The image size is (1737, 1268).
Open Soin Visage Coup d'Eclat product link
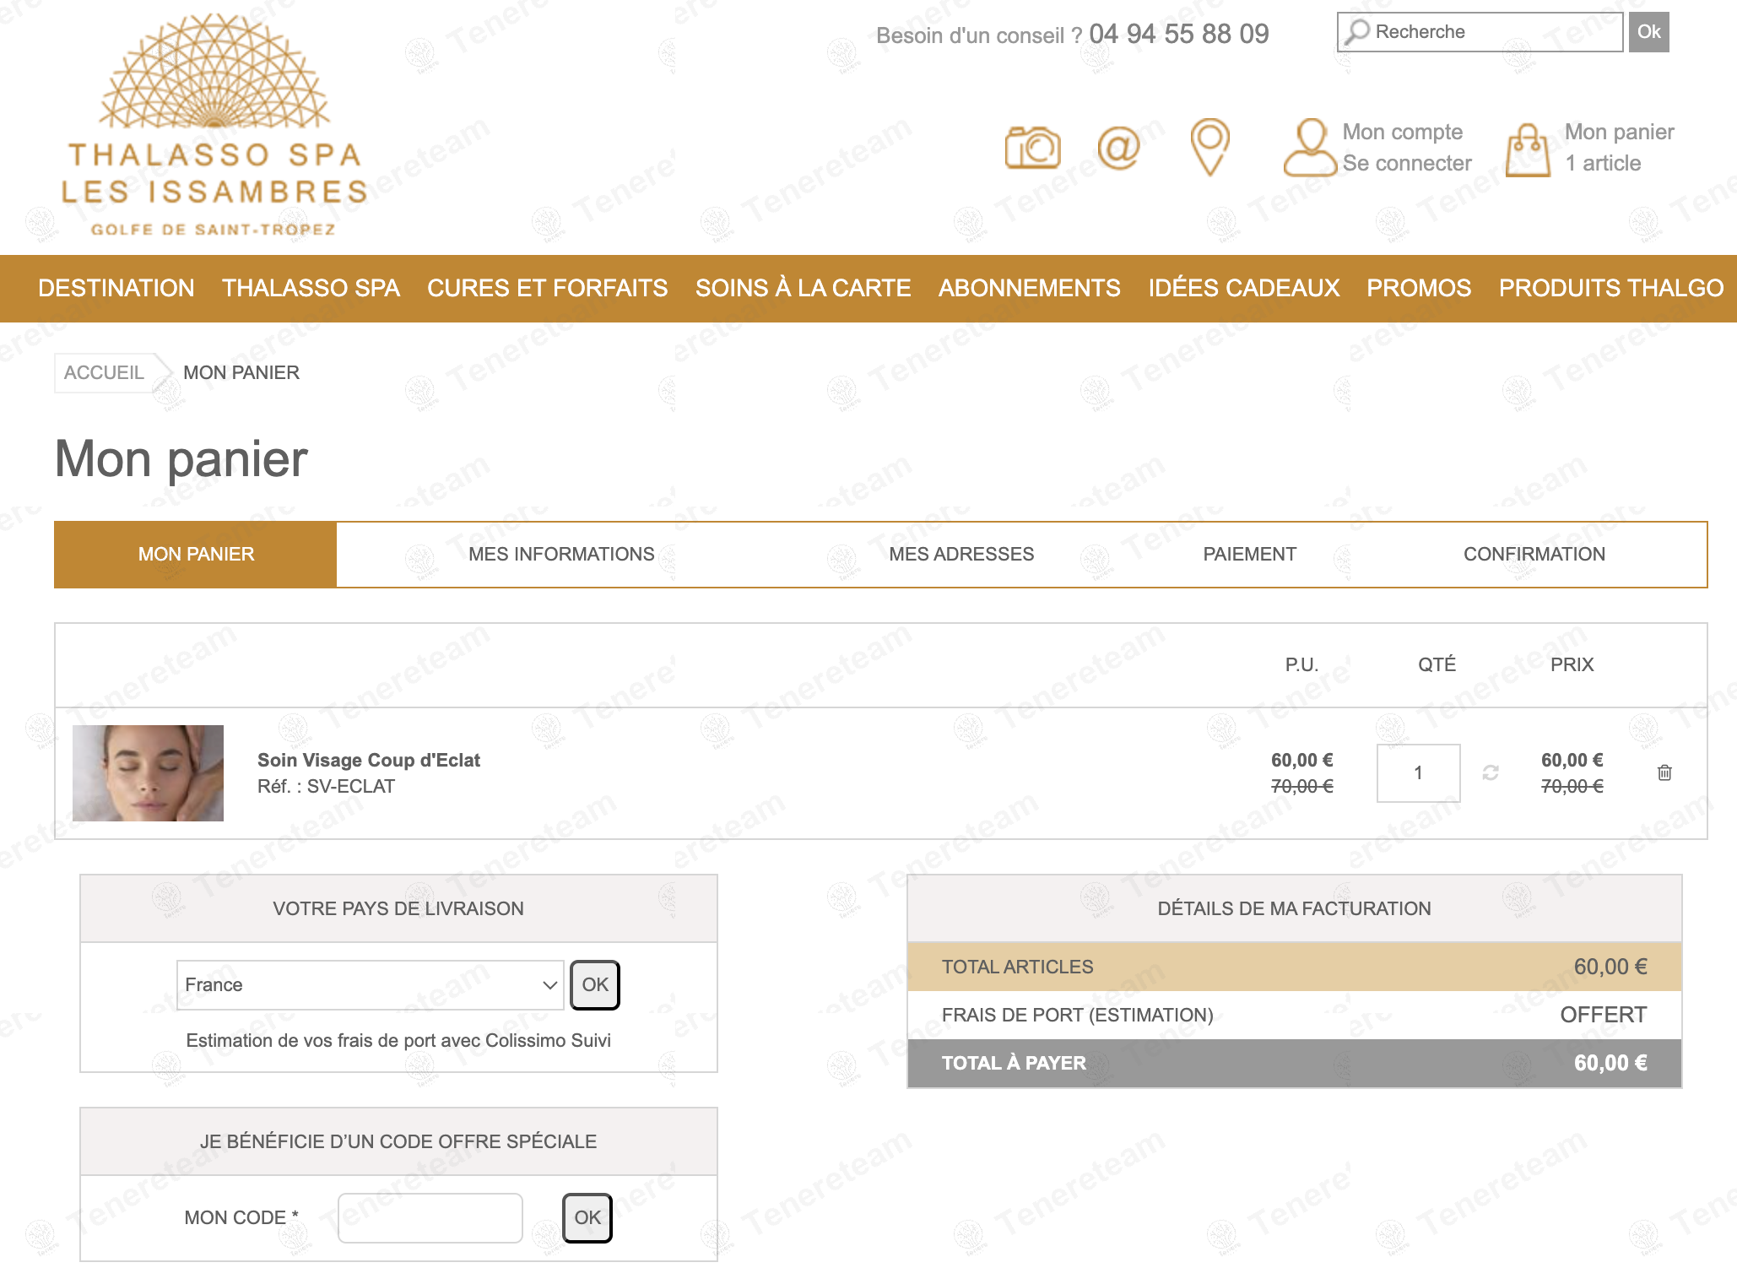[x=368, y=760]
